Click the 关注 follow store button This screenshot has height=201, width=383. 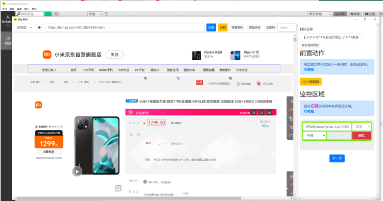[x=114, y=55]
